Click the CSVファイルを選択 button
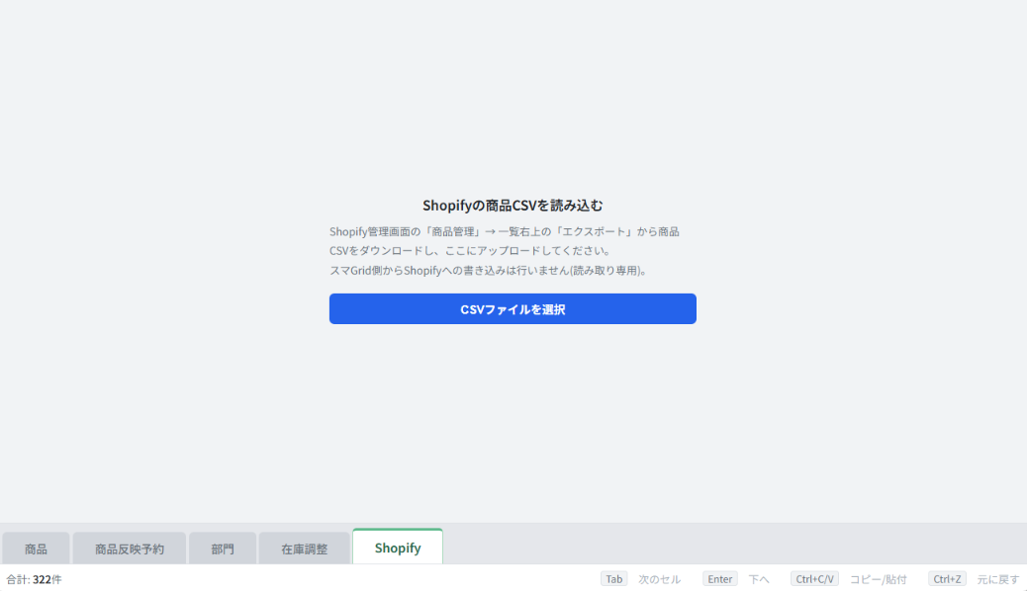The width and height of the screenshot is (1027, 591). [513, 309]
